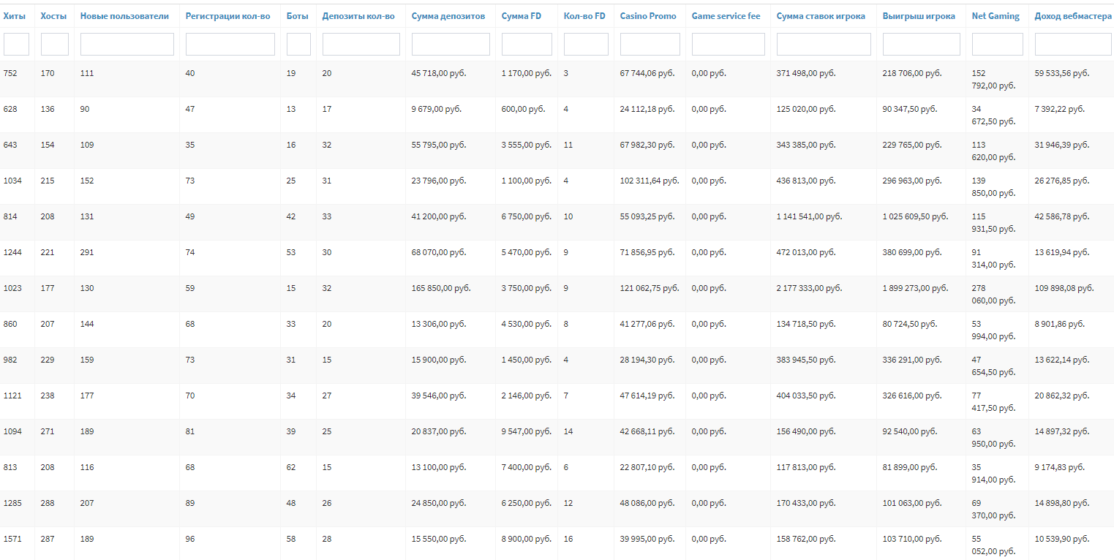Image resolution: width=1114 pixels, height=560 pixels.
Task: Click the Сумма депозитов column header
Action: click(x=448, y=16)
